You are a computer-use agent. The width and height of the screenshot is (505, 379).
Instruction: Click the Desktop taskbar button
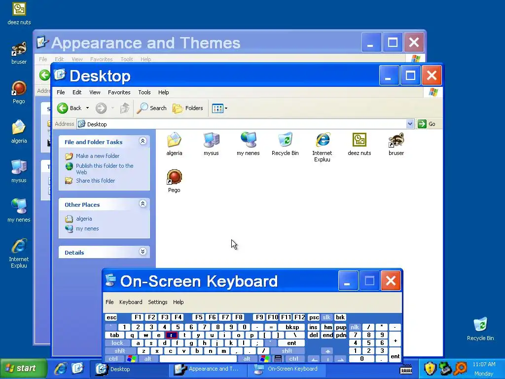pyautogui.click(x=128, y=369)
